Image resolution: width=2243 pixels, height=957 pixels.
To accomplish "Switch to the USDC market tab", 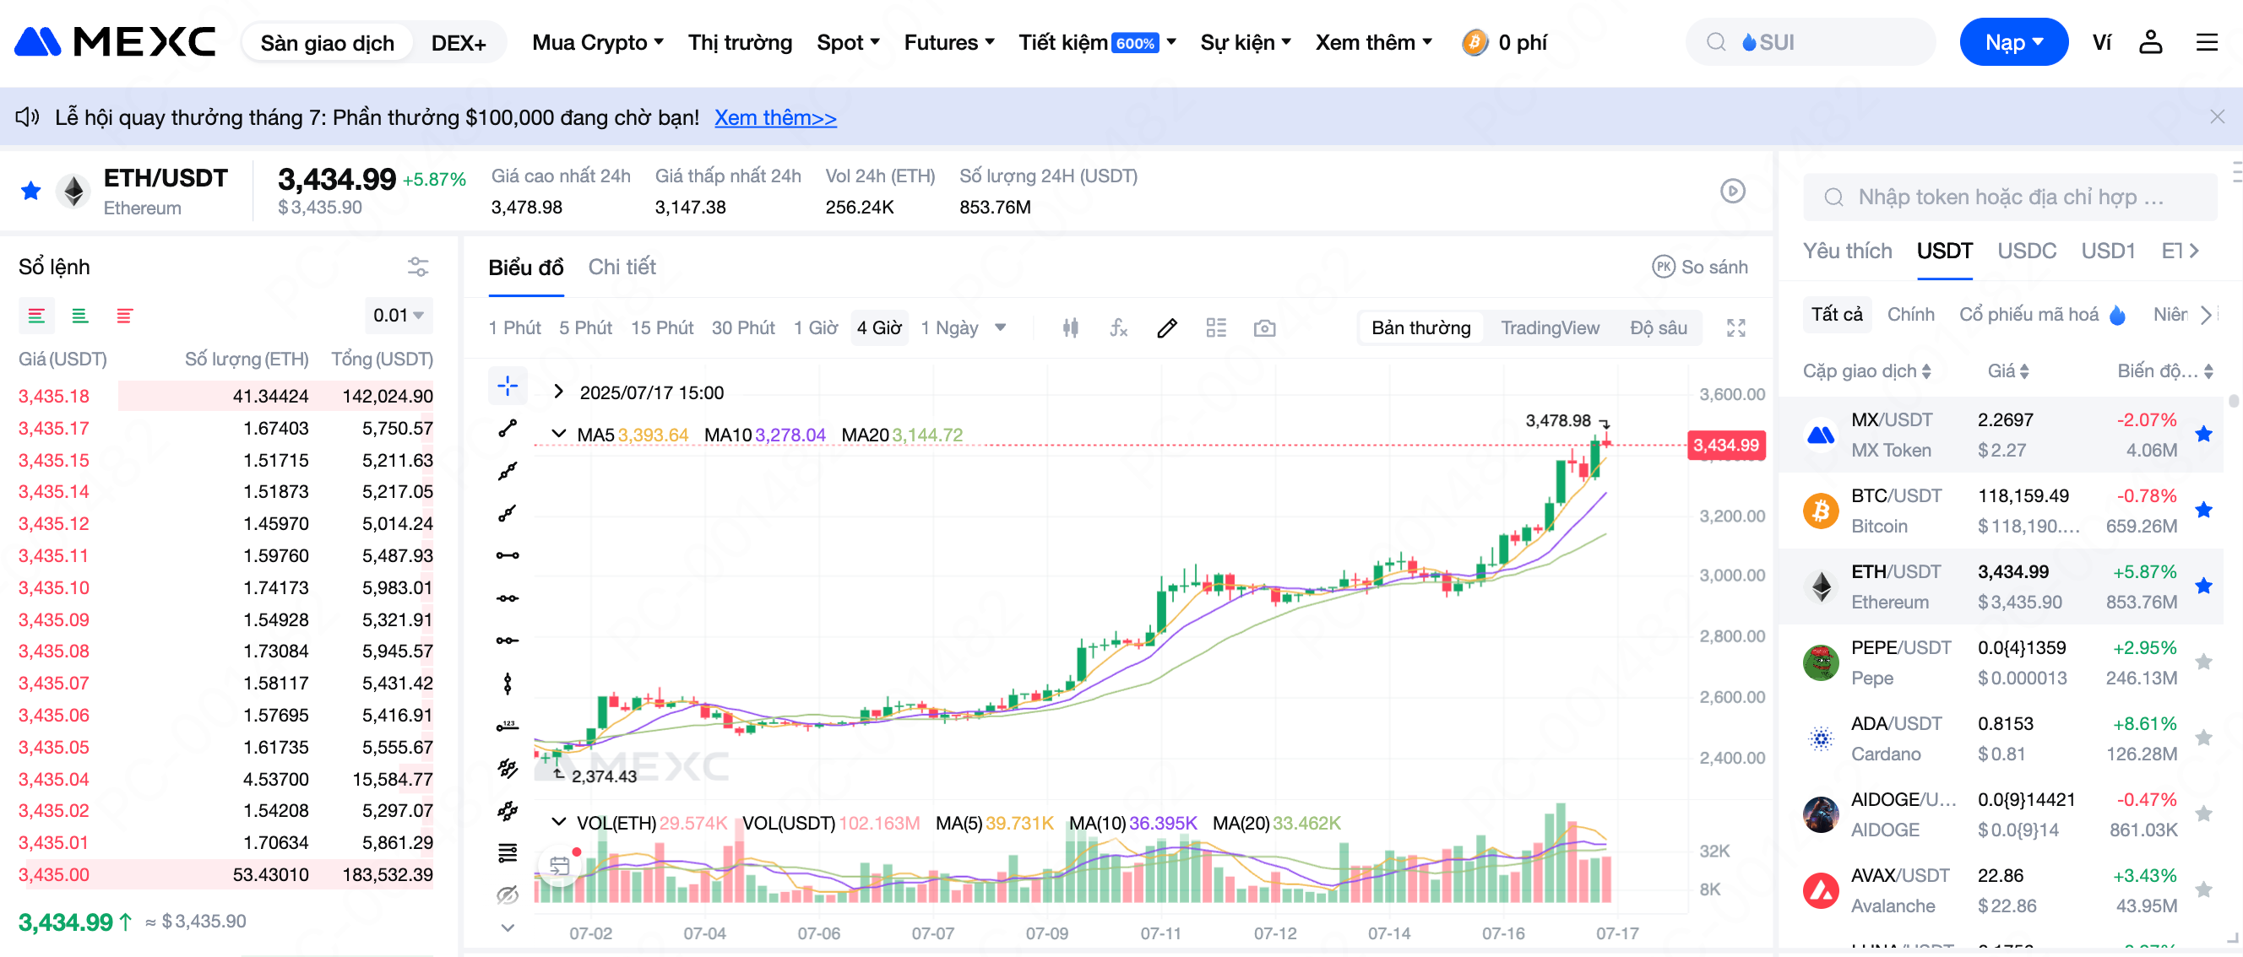I will tap(2026, 251).
